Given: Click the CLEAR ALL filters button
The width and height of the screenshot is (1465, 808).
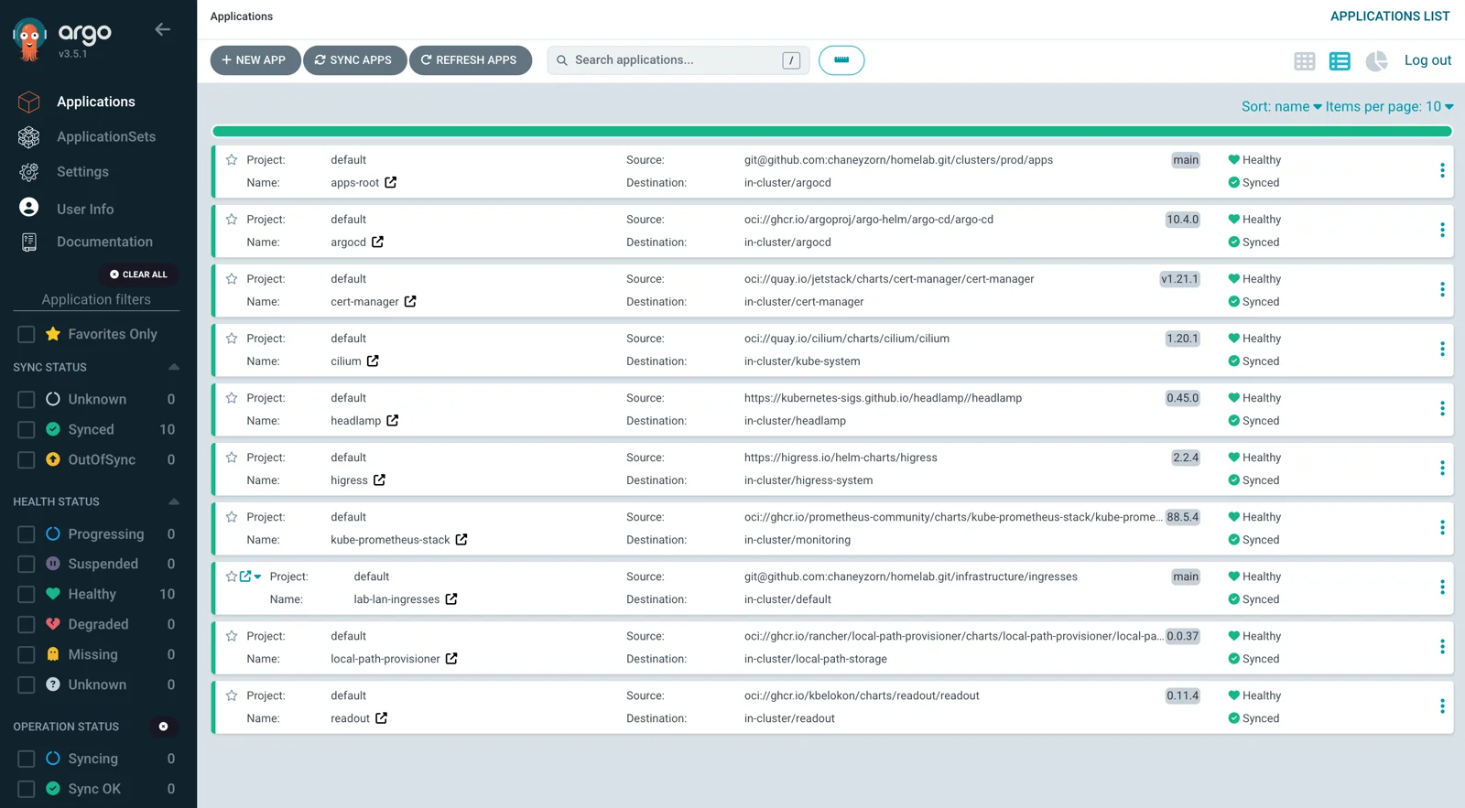Looking at the screenshot, I should coord(138,275).
